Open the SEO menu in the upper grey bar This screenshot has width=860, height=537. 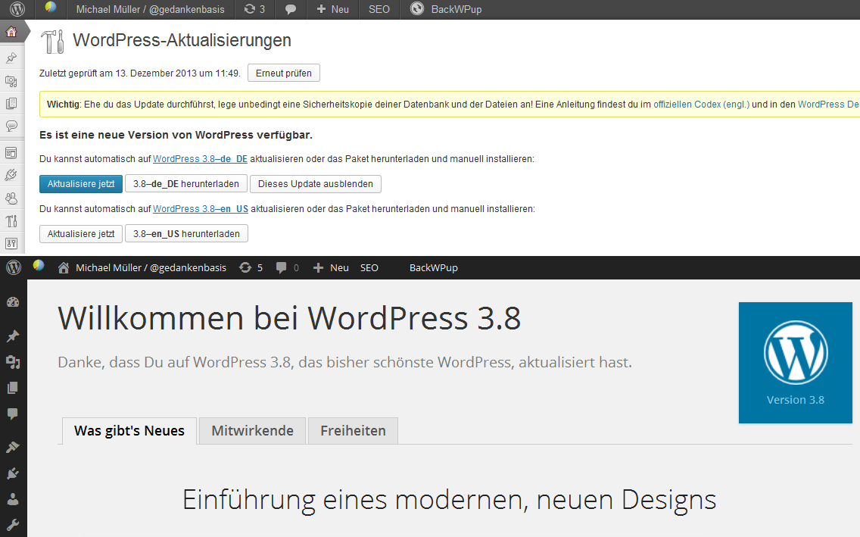tap(379, 9)
